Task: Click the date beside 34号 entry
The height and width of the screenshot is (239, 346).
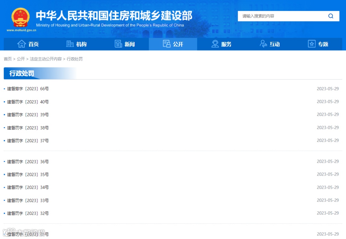Action: coord(328,187)
